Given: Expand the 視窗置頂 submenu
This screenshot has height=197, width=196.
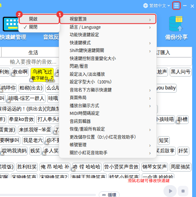Looking at the screenshot, I should pyautogui.click(x=108, y=19).
